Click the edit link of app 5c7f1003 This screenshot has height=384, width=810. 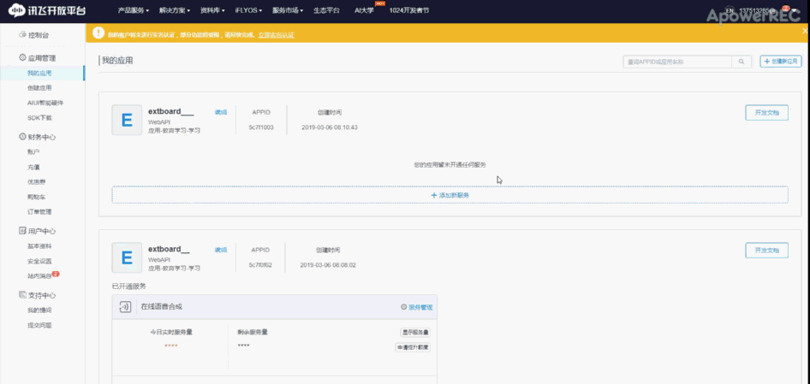221,112
